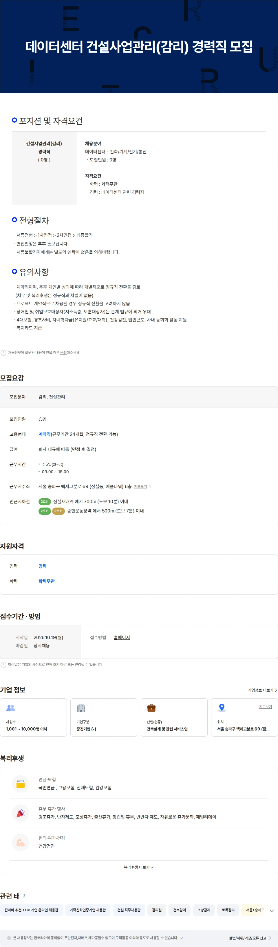The width and height of the screenshot is (278, 947).
Task: Click 불법/허위/과장/오류 신고 link
Action: tap(250, 938)
